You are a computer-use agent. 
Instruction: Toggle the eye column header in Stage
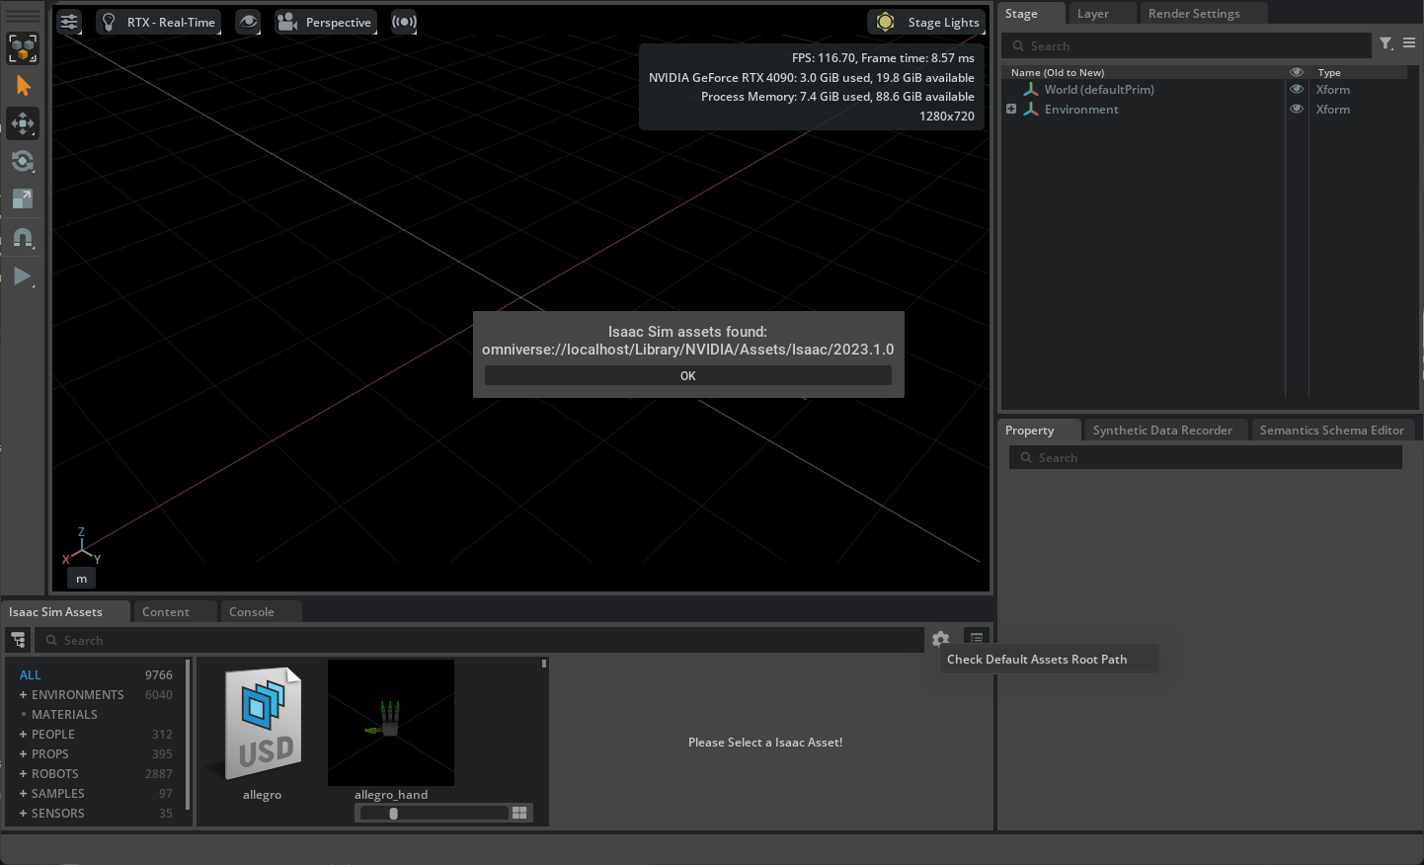[1296, 71]
